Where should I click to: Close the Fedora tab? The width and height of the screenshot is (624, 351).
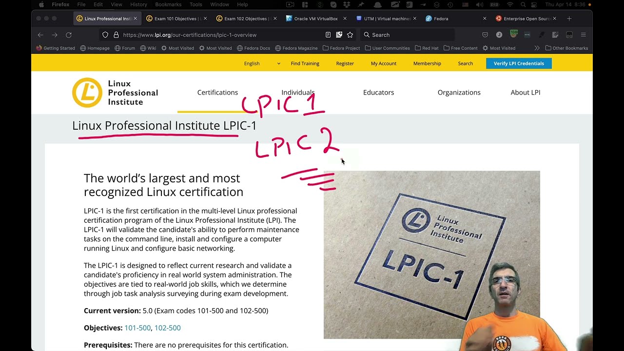485,19
